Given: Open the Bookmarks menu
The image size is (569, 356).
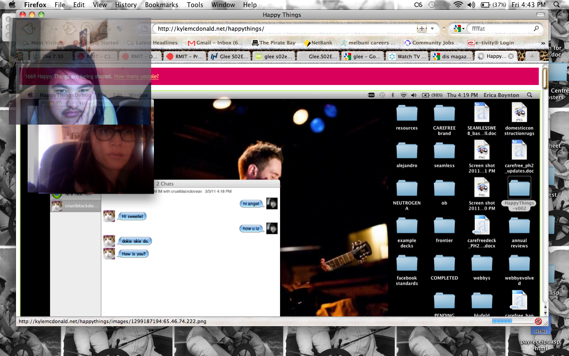Looking at the screenshot, I should point(161,5).
